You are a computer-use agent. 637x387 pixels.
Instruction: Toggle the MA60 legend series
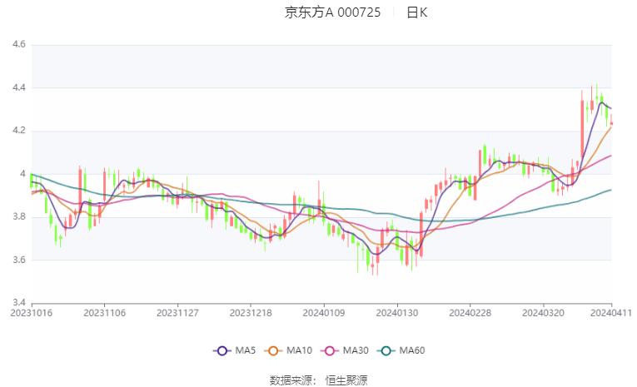[401, 350]
